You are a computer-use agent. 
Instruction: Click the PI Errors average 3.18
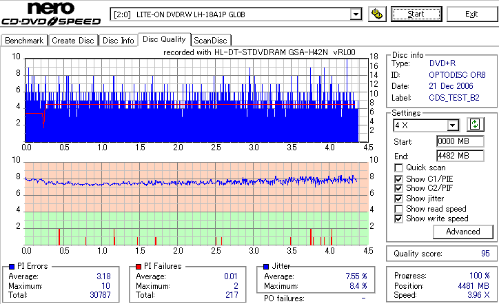104,276
